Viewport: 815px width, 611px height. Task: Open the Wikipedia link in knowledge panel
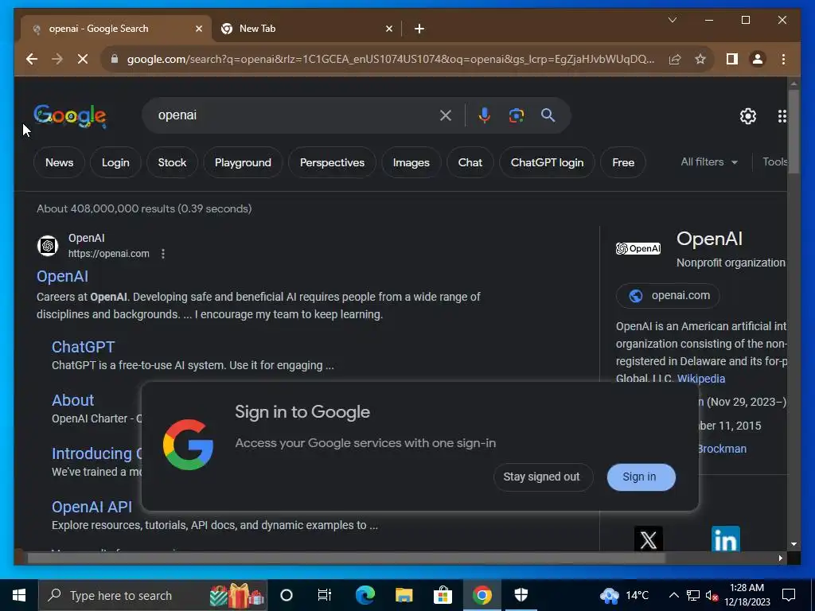click(x=700, y=379)
